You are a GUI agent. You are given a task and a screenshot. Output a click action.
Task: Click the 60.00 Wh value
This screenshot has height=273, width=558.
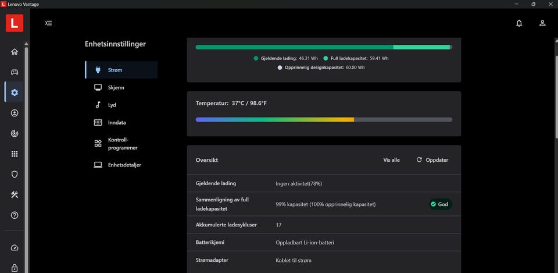tap(355, 68)
